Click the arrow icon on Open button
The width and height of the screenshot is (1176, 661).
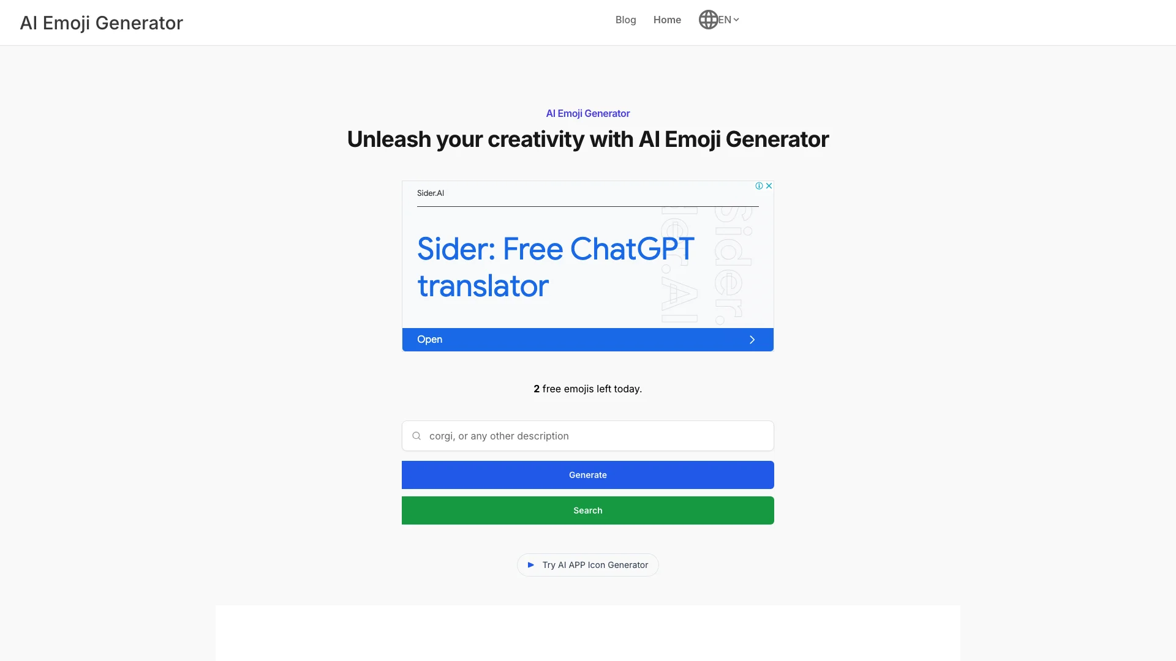coord(752,339)
